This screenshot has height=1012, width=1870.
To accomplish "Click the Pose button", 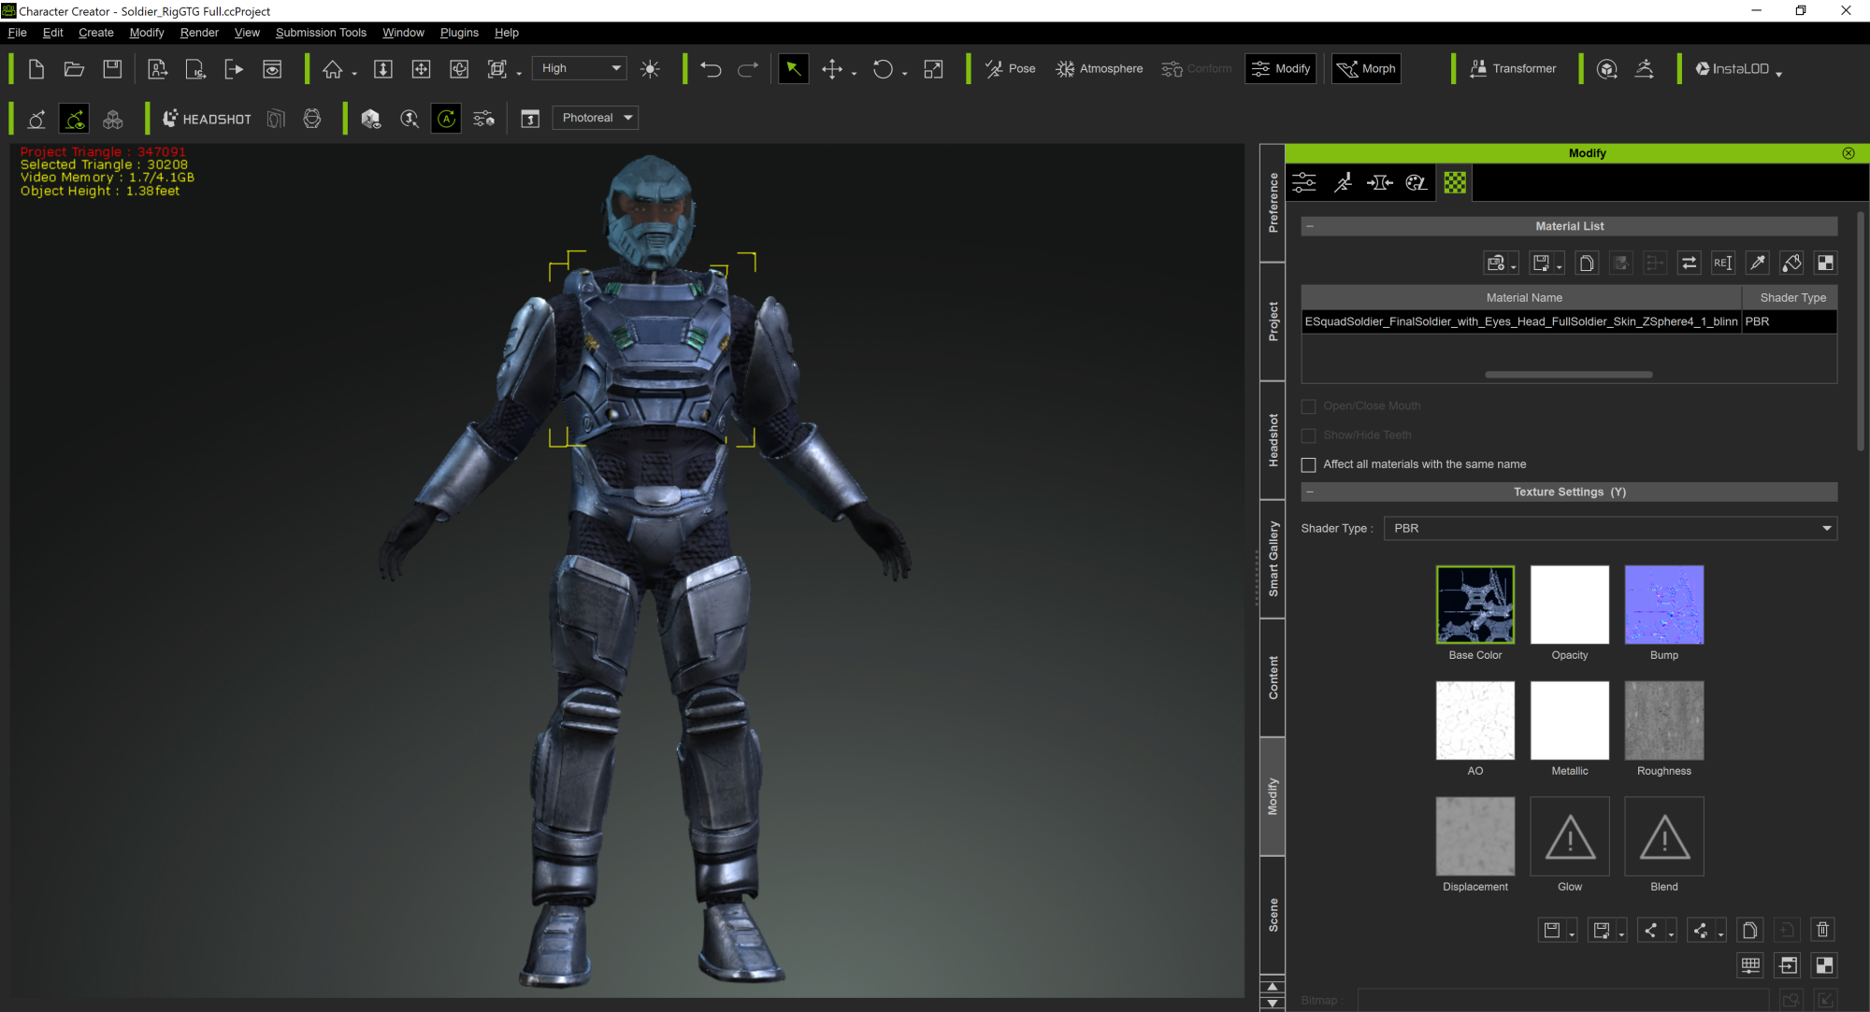I will pyautogui.click(x=1010, y=69).
